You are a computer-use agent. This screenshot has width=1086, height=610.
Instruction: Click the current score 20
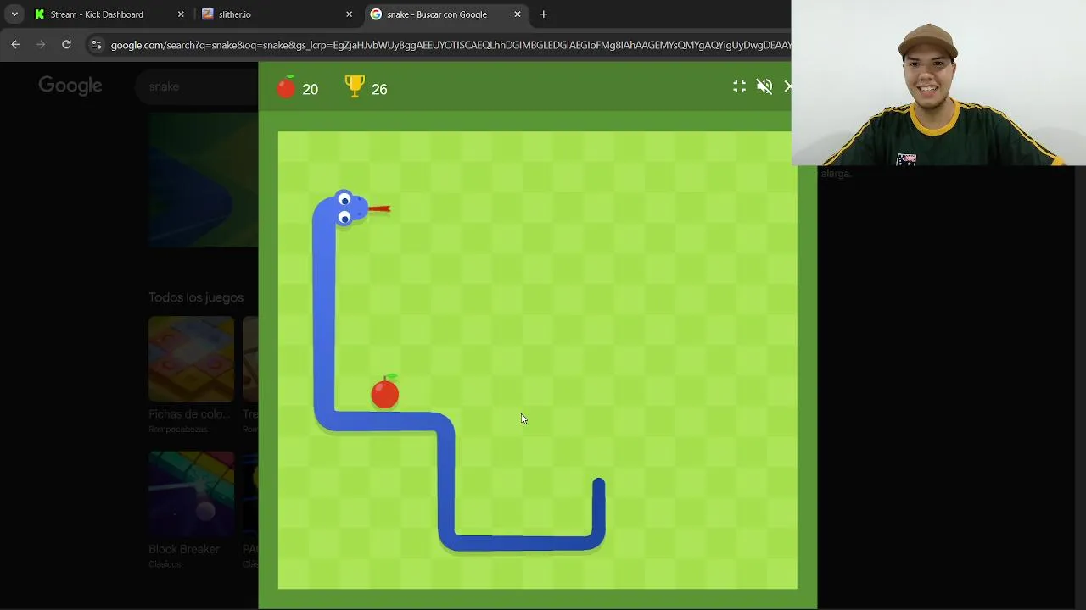[x=311, y=90]
